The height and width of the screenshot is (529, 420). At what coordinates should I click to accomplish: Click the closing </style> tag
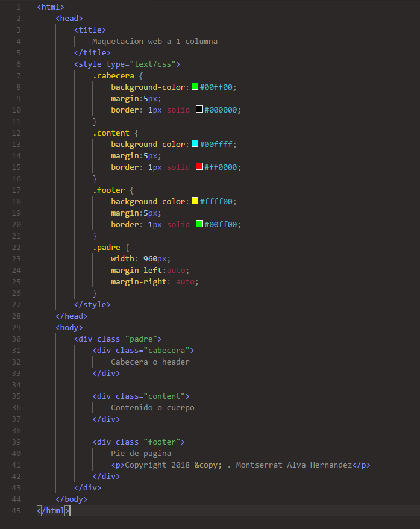92,305
